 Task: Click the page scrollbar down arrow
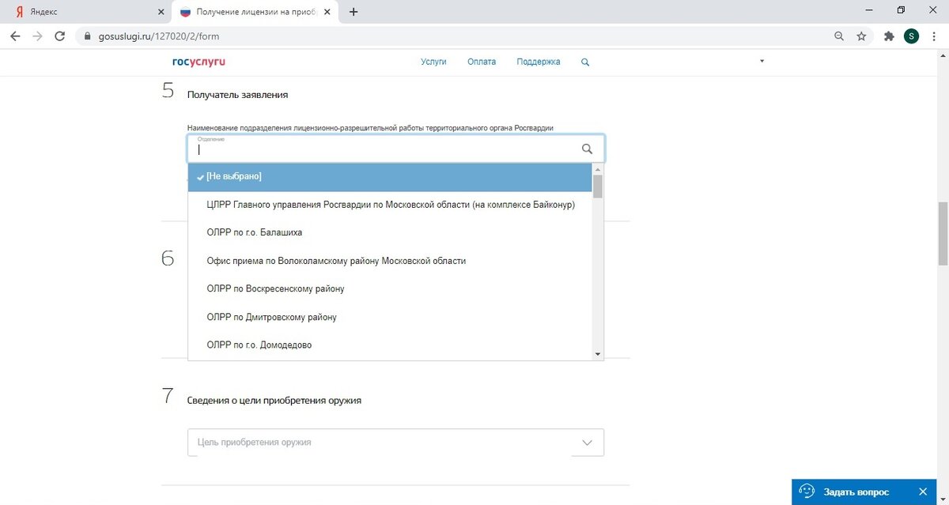click(x=943, y=499)
